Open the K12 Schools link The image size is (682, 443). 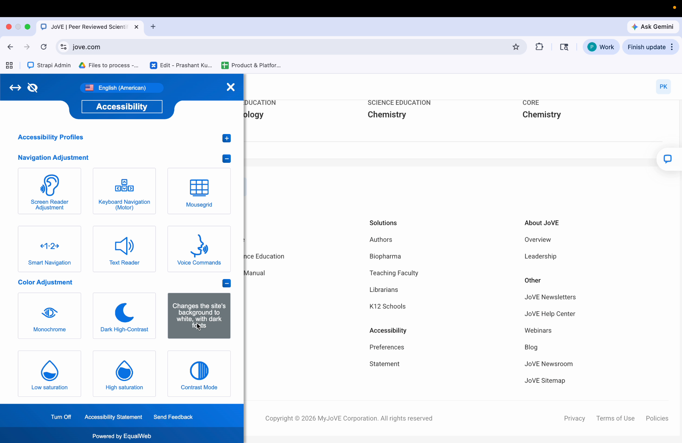(388, 306)
